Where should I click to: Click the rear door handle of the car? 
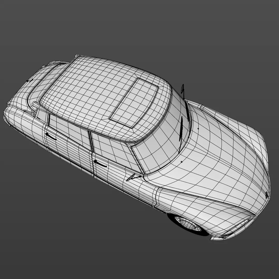(51, 136)
